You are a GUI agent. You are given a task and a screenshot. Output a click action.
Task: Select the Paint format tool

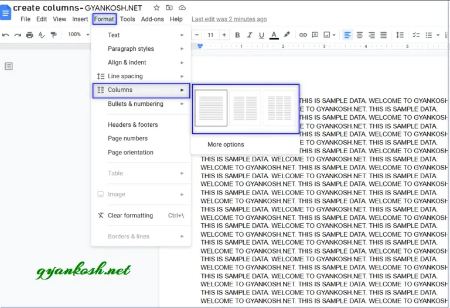pos(53,35)
